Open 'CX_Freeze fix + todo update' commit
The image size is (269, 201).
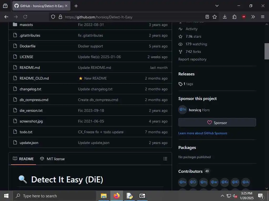101,132
